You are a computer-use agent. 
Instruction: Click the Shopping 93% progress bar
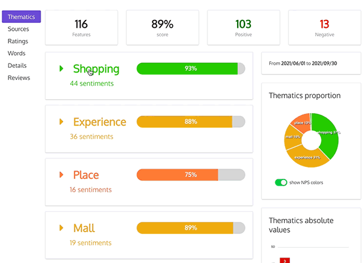[191, 68]
